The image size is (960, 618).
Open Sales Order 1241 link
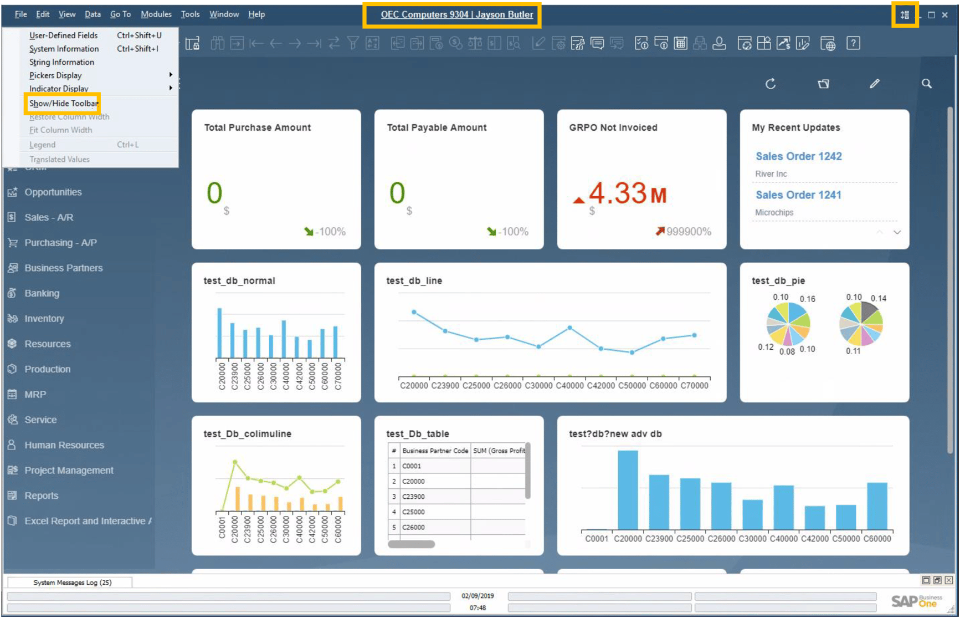coord(798,195)
